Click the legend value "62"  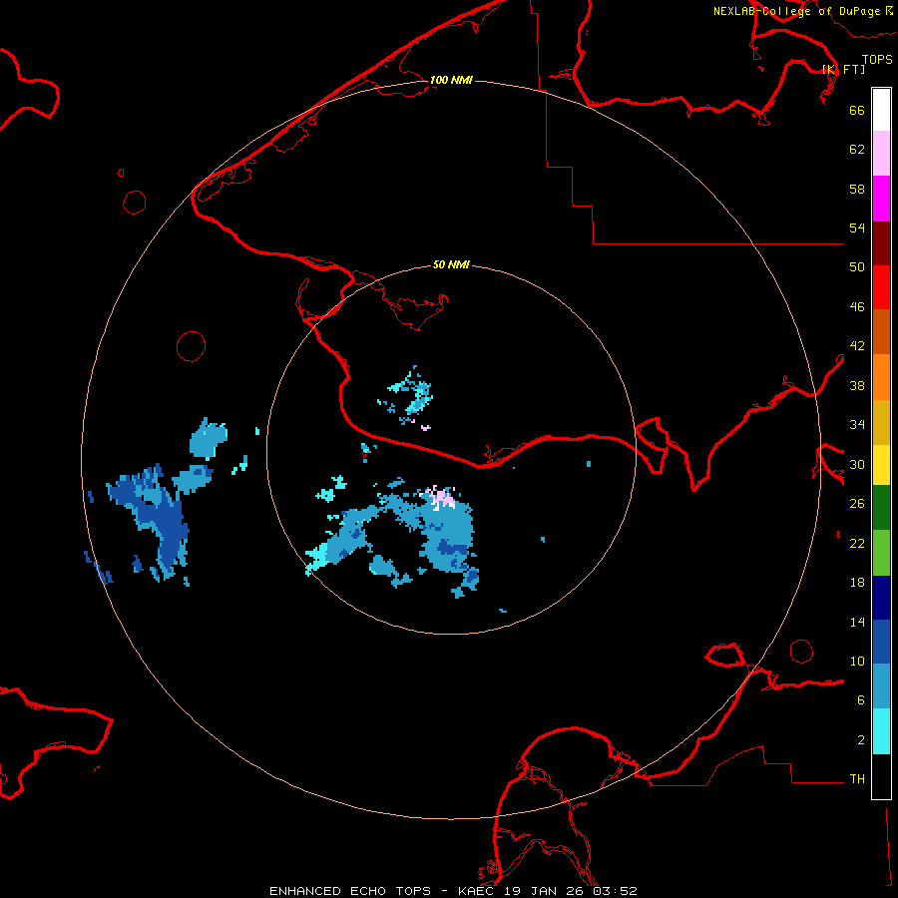click(857, 150)
